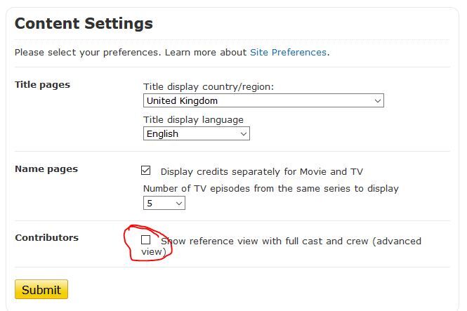Click the chevron arrow on the episodes dropdown
The image size is (467, 311).
coord(179,203)
